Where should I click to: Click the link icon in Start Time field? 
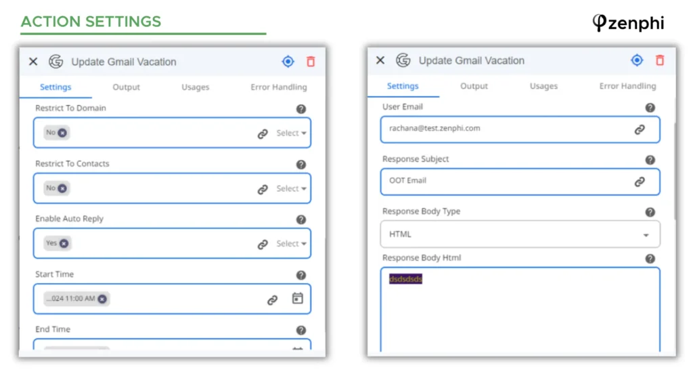(x=272, y=300)
